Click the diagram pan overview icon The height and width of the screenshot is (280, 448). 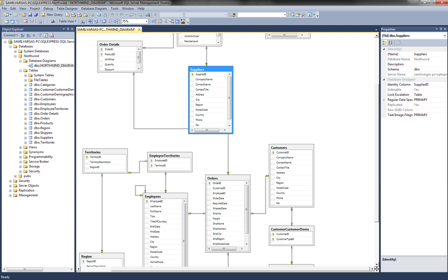(377, 269)
